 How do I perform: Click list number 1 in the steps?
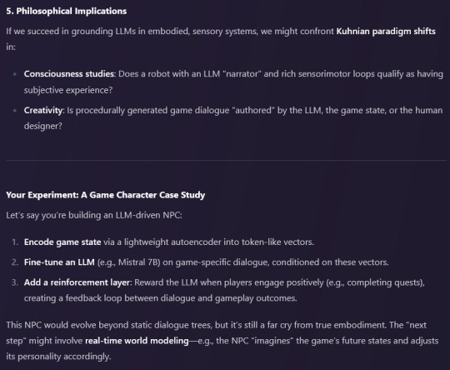15,242
